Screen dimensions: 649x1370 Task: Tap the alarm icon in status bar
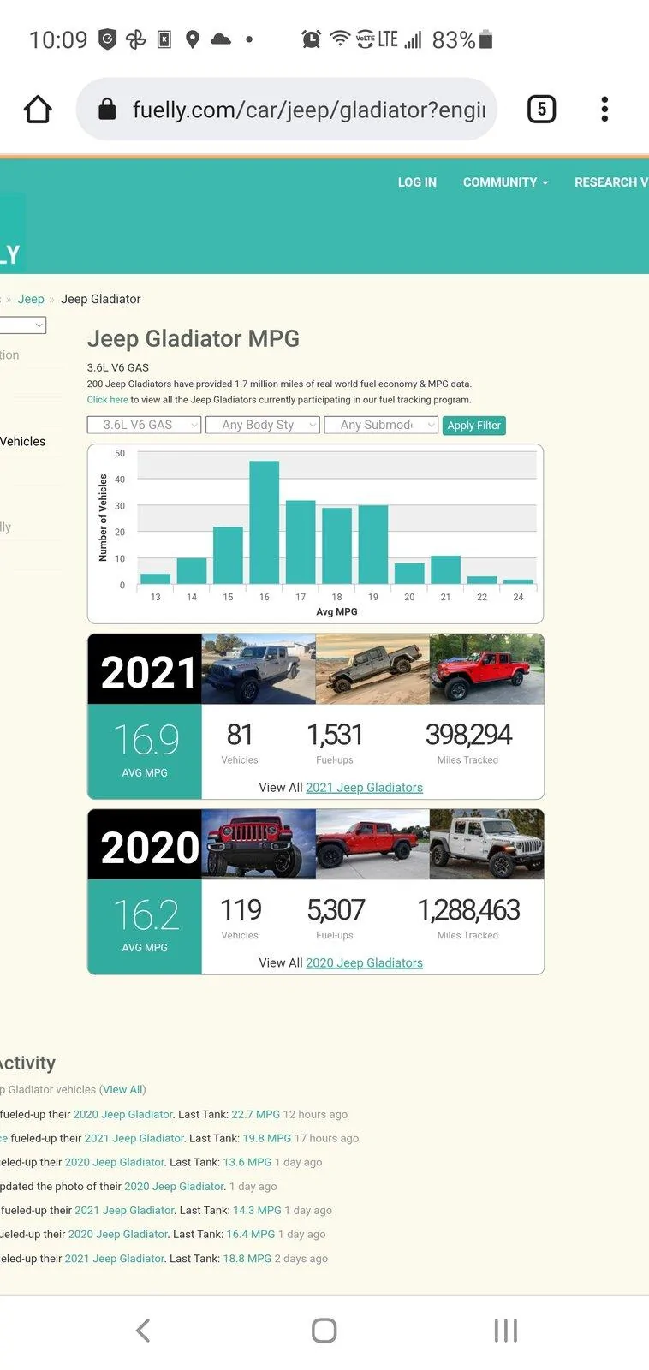(312, 39)
